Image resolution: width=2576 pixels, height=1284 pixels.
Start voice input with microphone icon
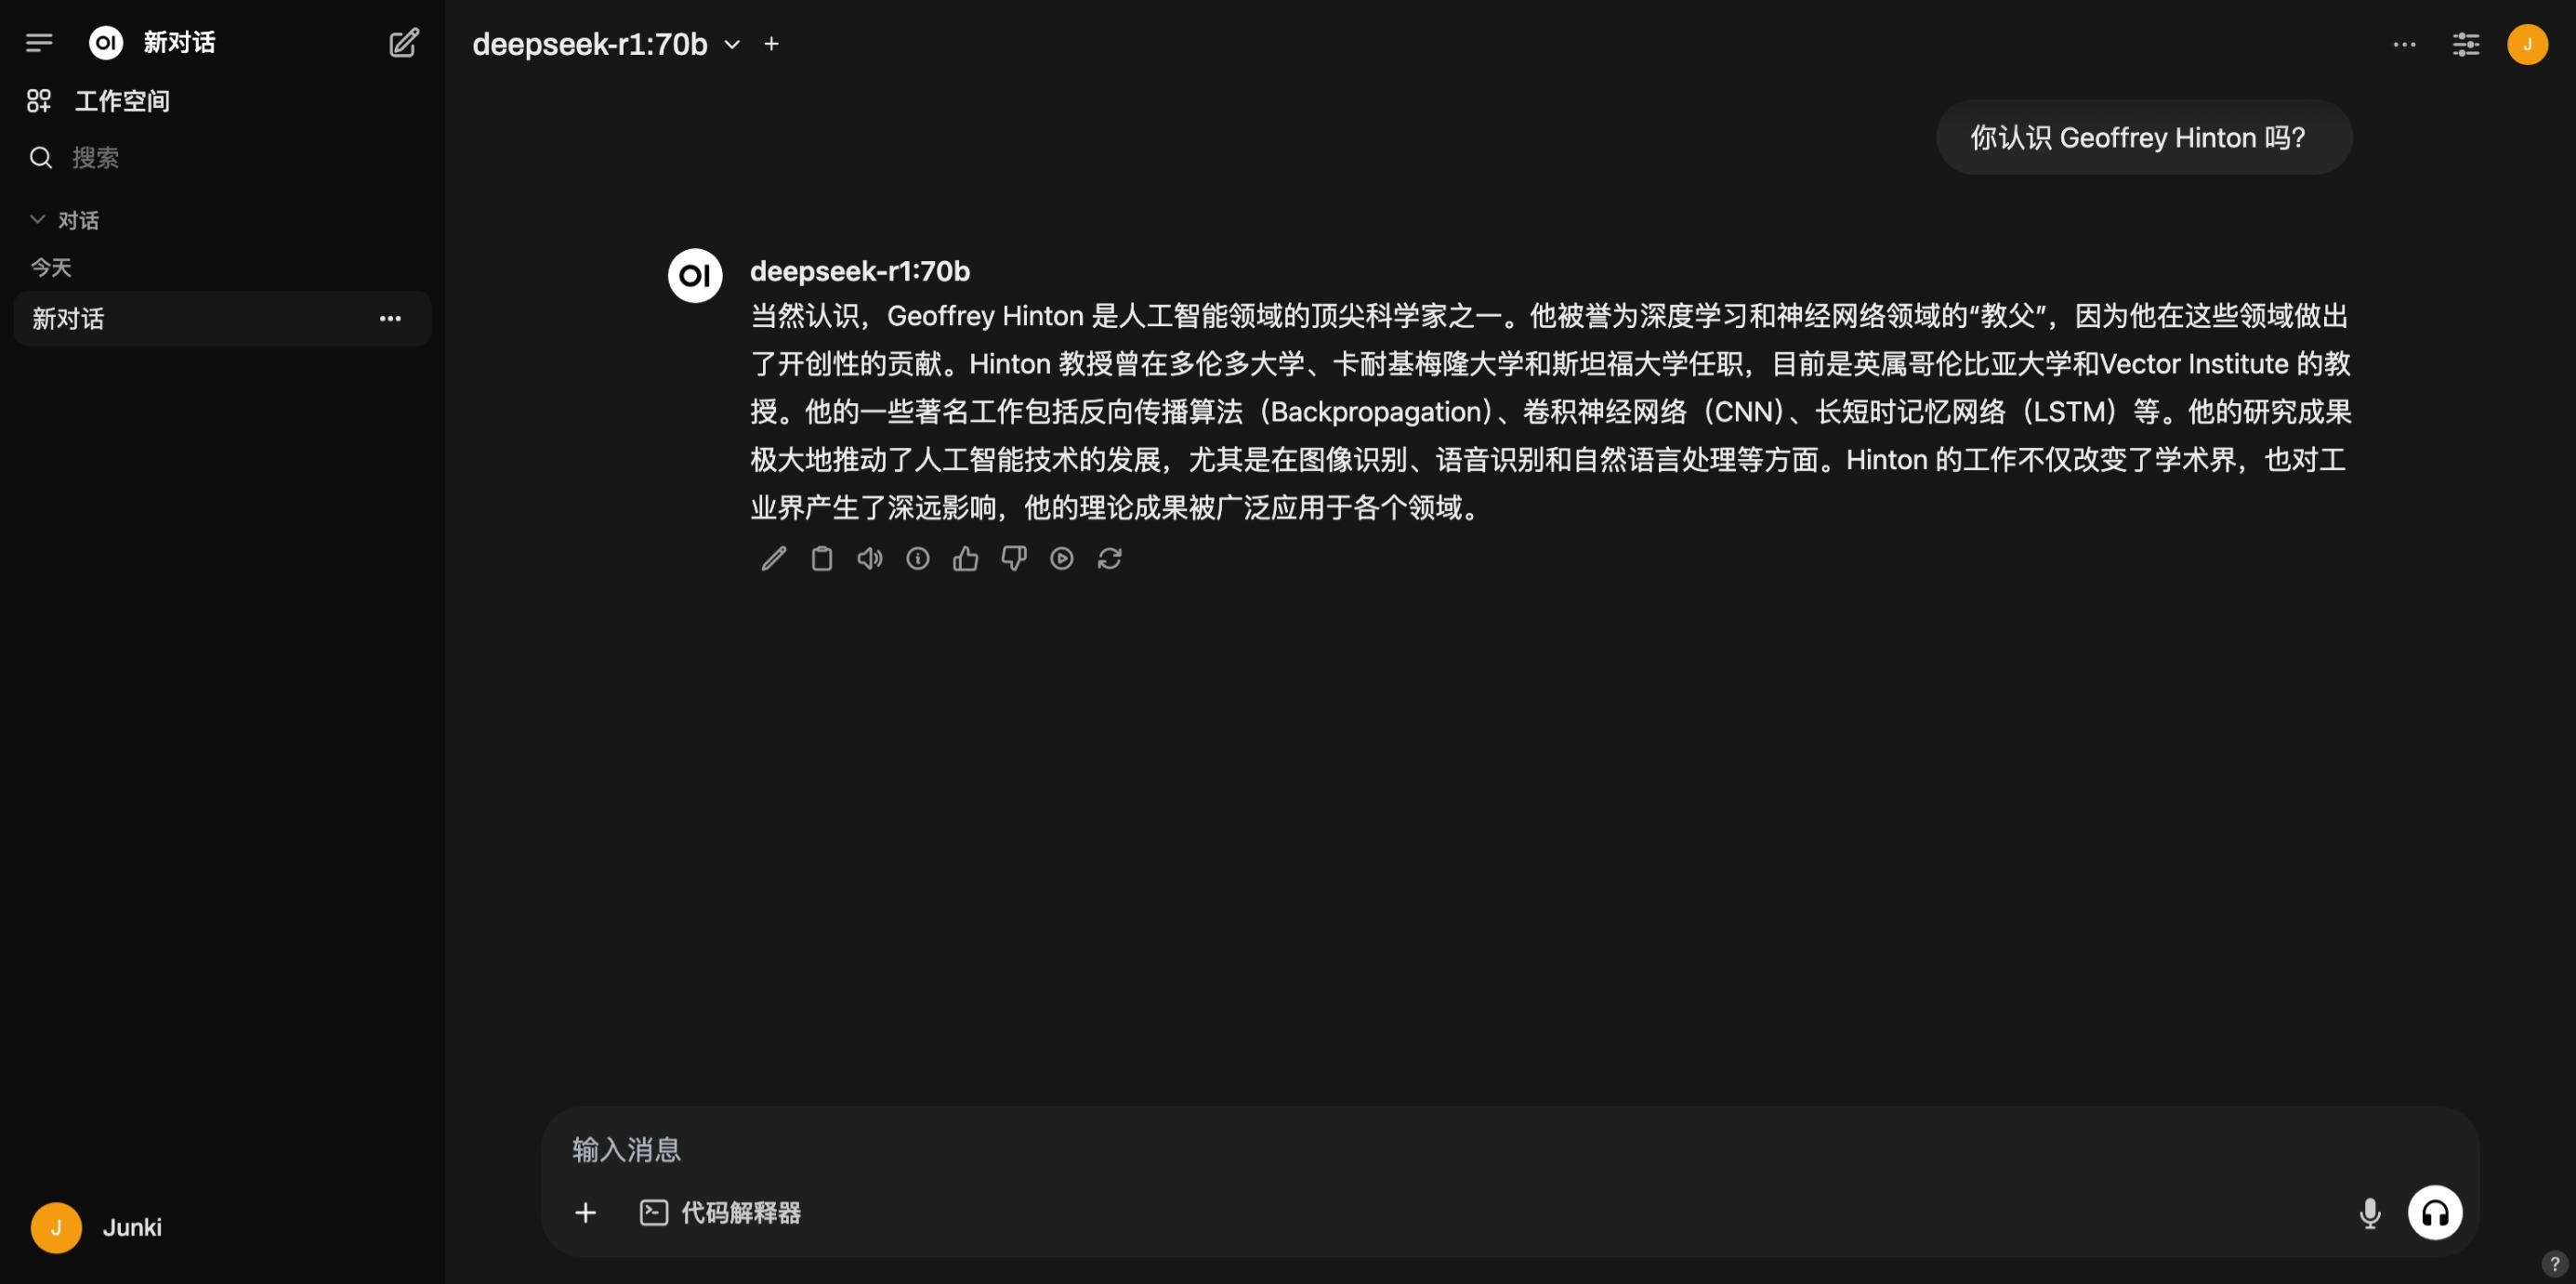[x=2369, y=1212]
